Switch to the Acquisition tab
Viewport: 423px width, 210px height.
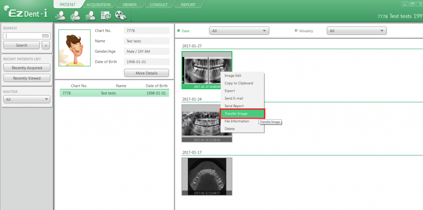98,5
